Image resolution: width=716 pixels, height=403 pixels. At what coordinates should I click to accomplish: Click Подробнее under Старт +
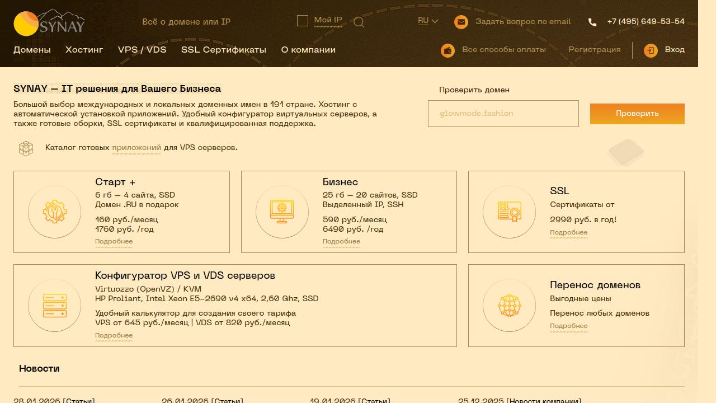tap(114, 242)
